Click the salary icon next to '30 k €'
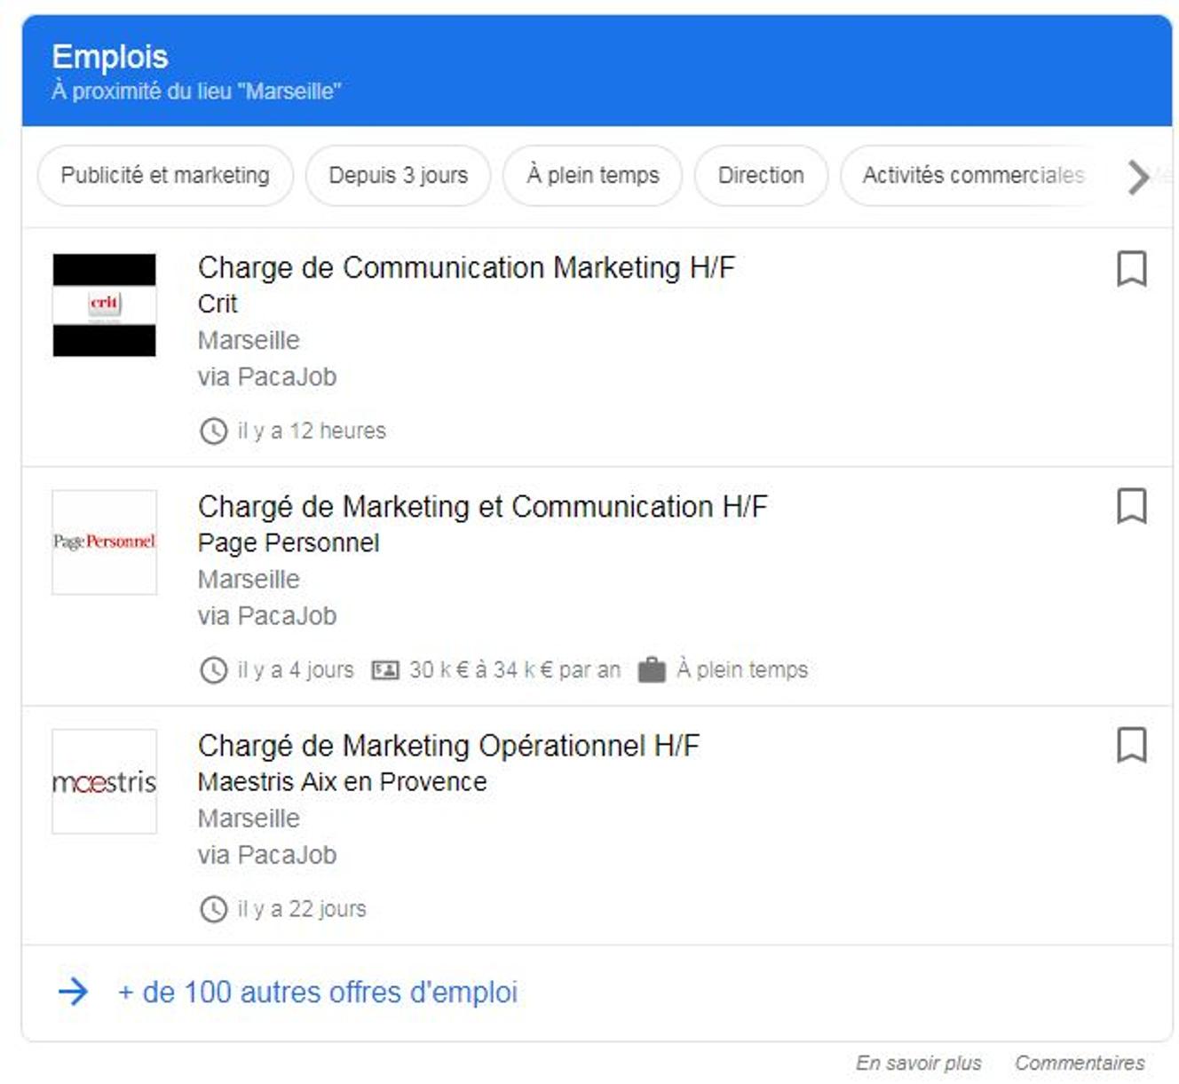 coord(385,670)
